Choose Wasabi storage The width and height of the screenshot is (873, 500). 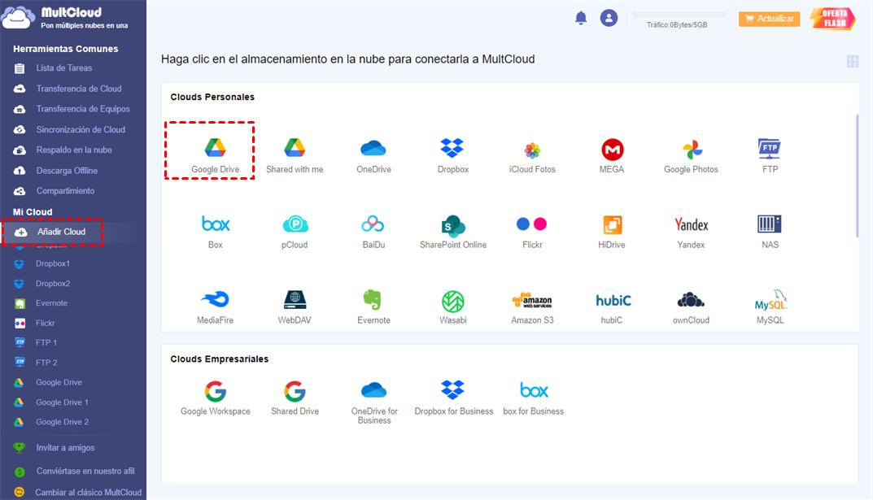tap(452, 307)
